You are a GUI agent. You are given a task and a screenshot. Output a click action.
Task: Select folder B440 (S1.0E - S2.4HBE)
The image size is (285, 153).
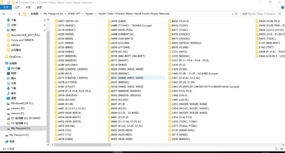[123, 113]
